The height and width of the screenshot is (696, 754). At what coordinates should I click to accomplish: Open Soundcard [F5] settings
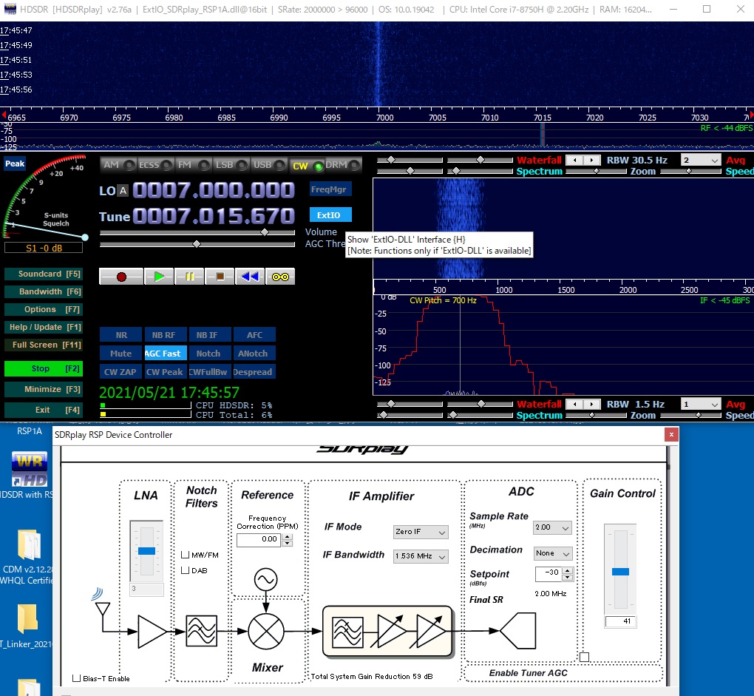pos(44,274)
